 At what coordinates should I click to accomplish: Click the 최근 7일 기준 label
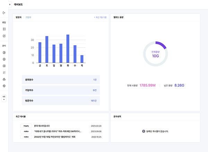[x=101, y=17]
